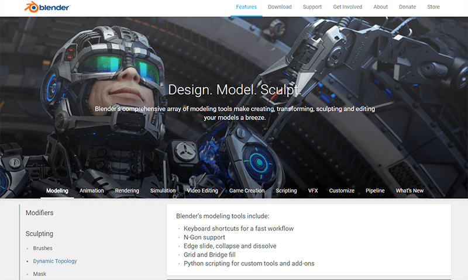Click 'Edge slide, collapse and dissolve' item
This screenshot has width=468, height=280.
[x=230, y=246]
